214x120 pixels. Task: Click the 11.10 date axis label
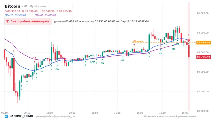coord(117,113)
